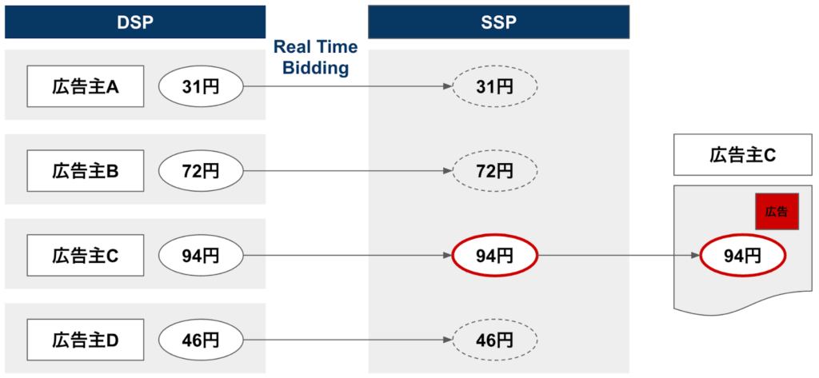Screen dimensions: 819x378
Task: Select the 広告主C box in DSP column
Action: coord(86,256)
